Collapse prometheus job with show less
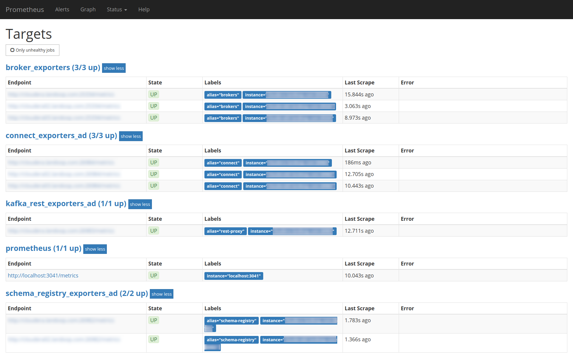Viewport: 573px width, 358px height. click(95, 249)
